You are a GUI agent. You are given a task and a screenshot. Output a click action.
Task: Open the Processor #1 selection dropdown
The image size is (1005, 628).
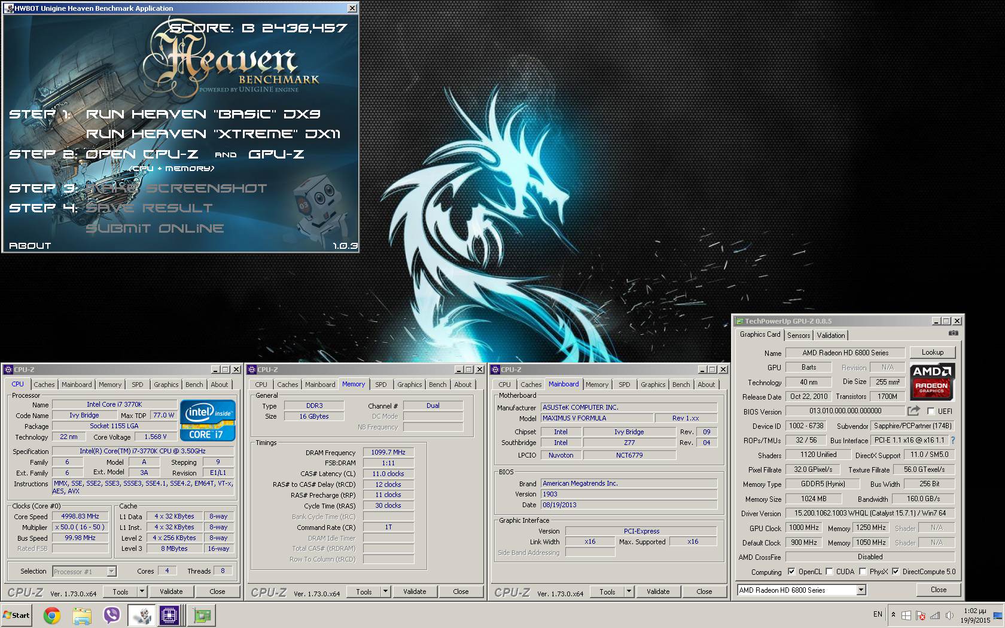111,572
